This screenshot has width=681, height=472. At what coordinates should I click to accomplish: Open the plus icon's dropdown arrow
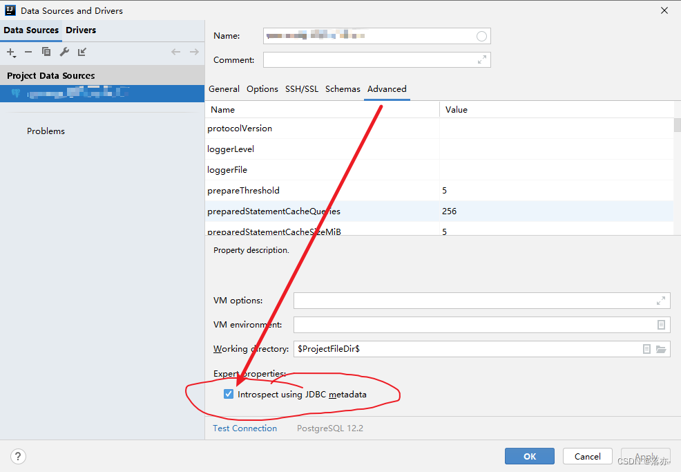(15, 56)
